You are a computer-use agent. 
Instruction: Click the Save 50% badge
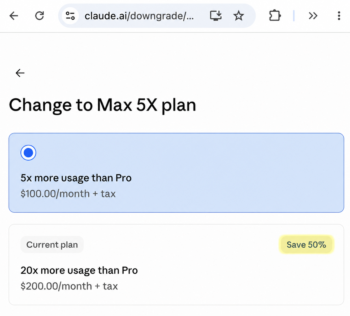click(x=306, y=244)
